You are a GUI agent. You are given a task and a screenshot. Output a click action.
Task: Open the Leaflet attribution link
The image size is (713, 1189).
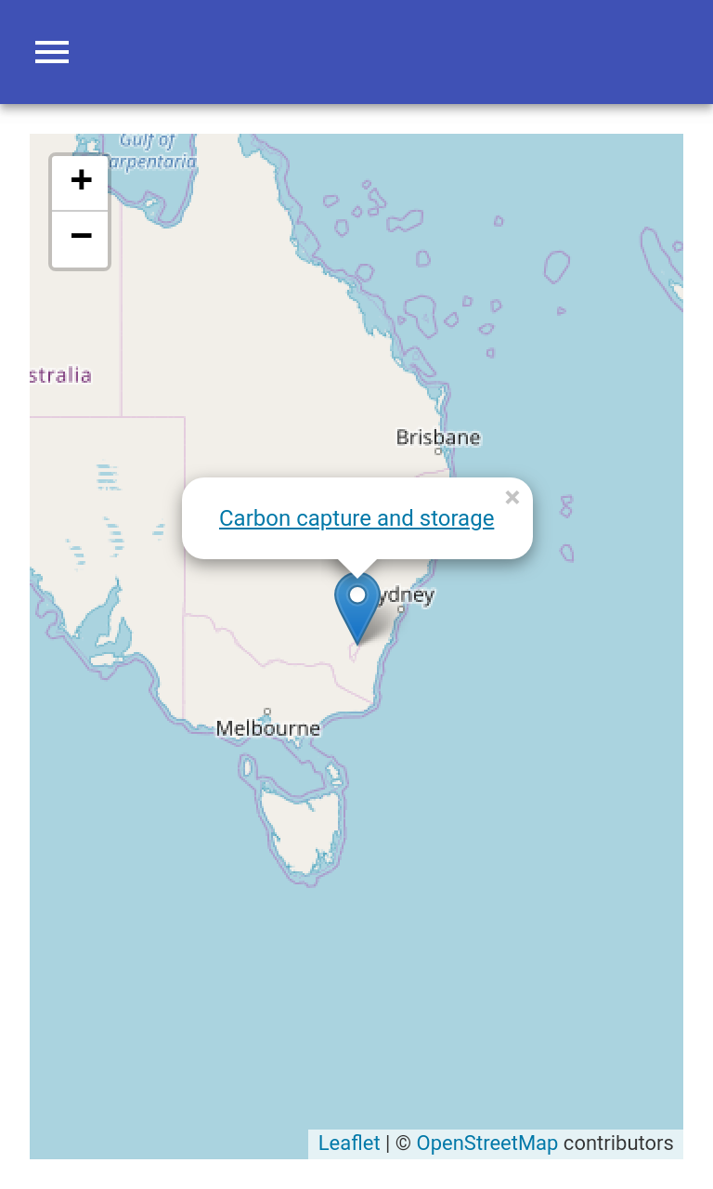click(x=349, y=1143)
